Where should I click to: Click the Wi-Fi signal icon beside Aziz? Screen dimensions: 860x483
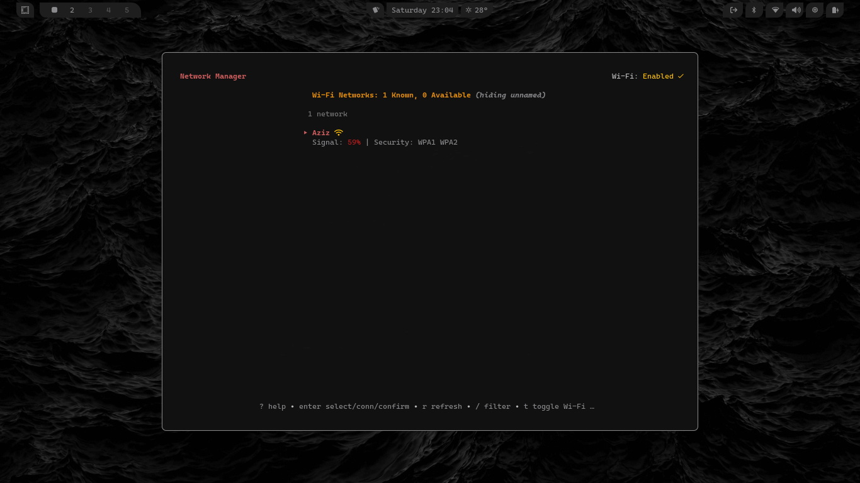339,133
